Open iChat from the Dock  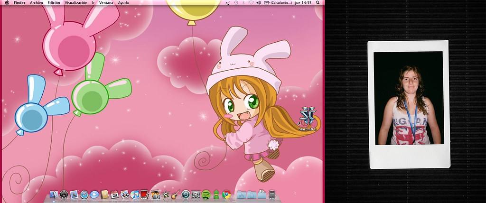(x=94, y=194)
